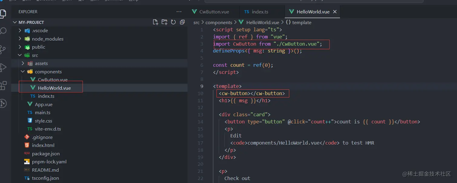
Task: Open the Explorer view
Action: tap(4, 13)
